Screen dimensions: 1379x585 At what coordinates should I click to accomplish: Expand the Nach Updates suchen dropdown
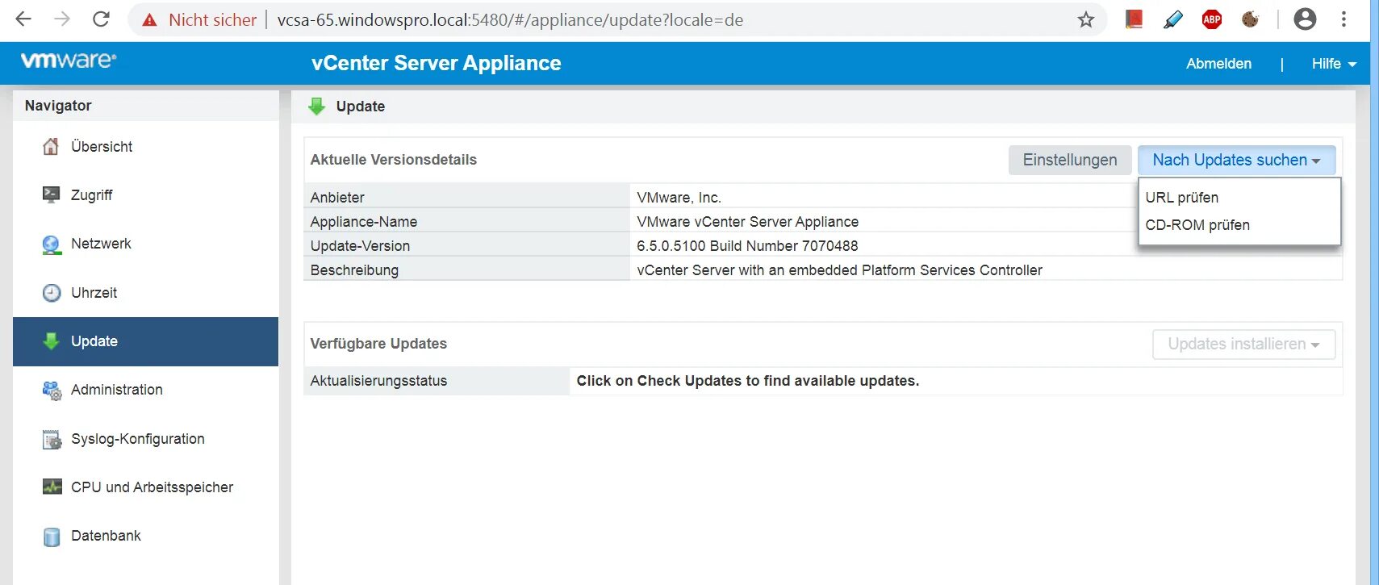pos(1236,160)
